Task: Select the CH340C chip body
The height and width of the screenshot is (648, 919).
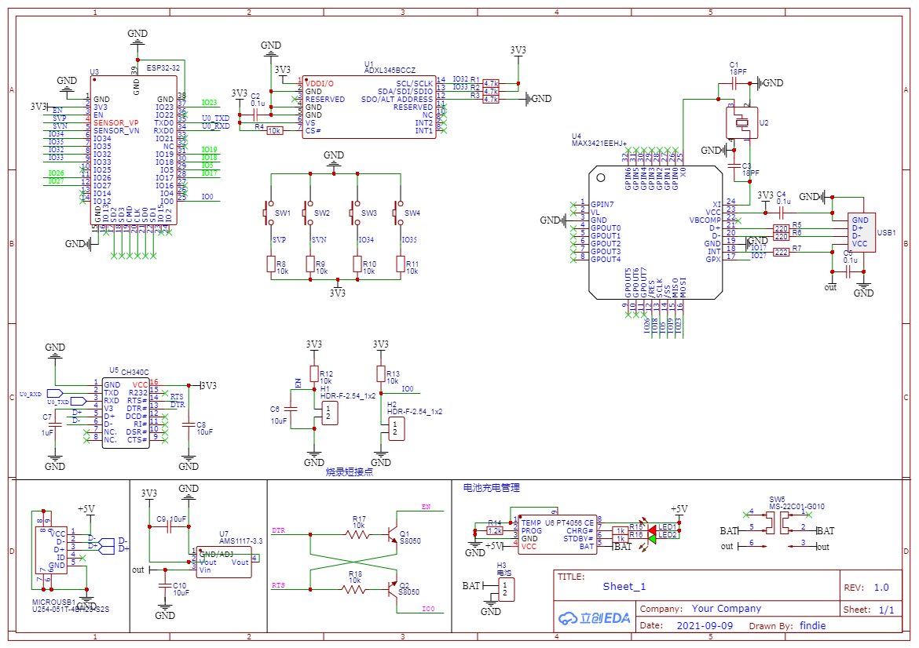Action: pyautogui.click(x=126, y=413)
